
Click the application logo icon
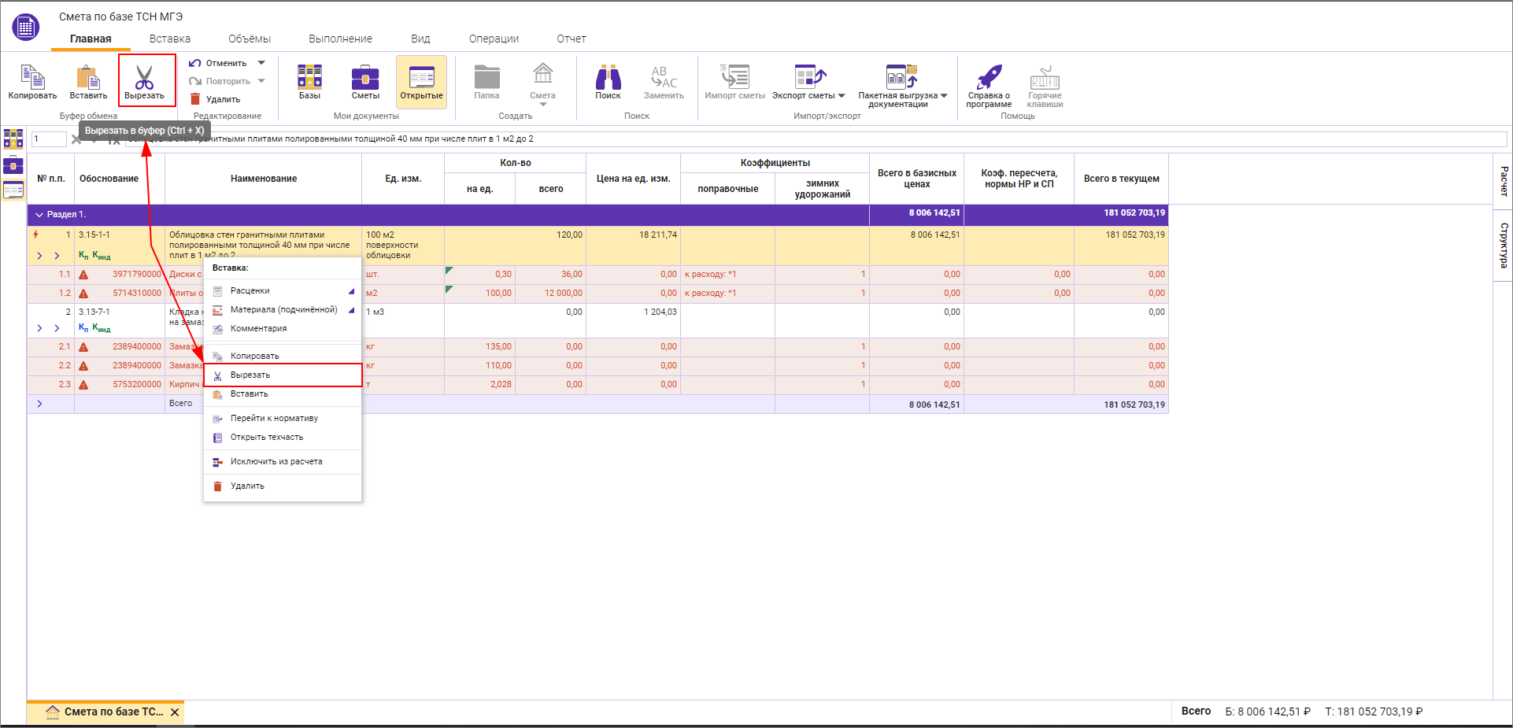[x=26, y=28]
